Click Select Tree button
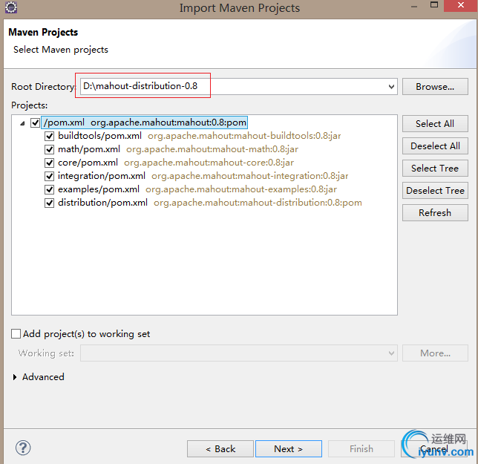Screen dimensions: 478x464 coord(435,169)
